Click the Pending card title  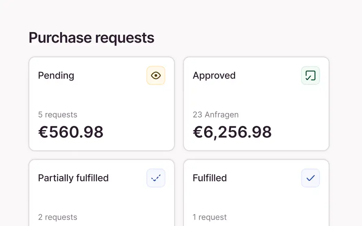click(x=56, y=76)
